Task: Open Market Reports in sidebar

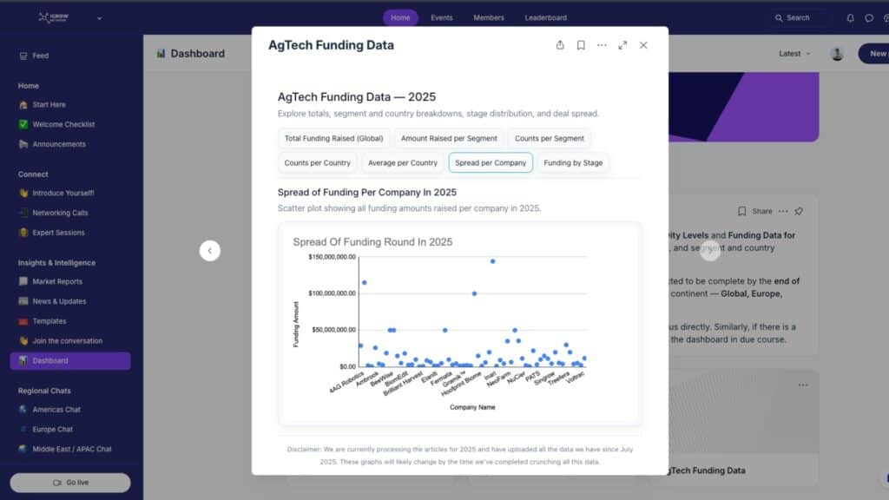Action: click(57, 281)
